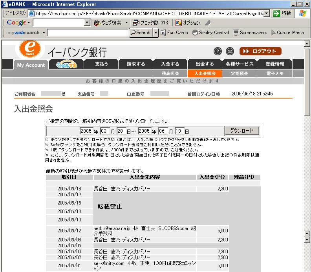This screenshot has height=272, width=311.
Task: Open the 出金する menu tab
Action: coord(205,64)
